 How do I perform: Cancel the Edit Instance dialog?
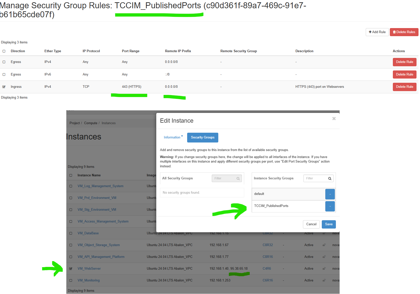click(311, 224)
